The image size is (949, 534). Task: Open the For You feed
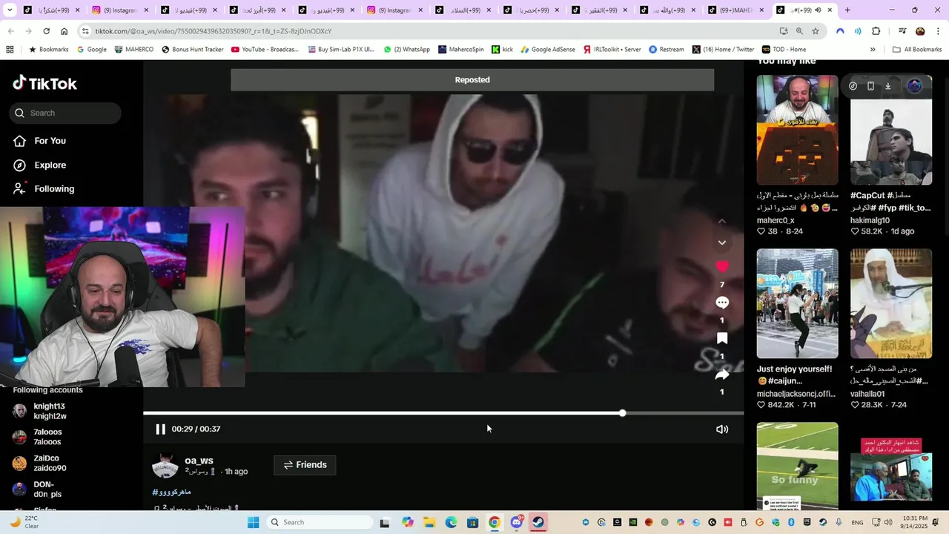50,141
